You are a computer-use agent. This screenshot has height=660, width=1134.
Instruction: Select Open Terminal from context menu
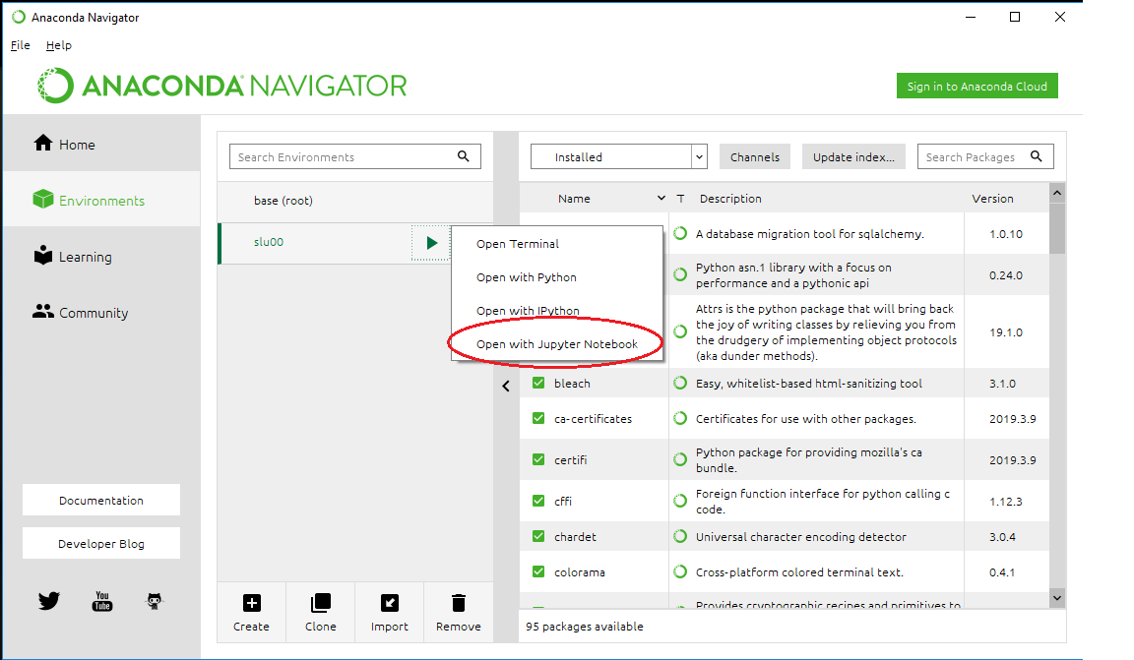pyautogui.click(x=557, y=244)
